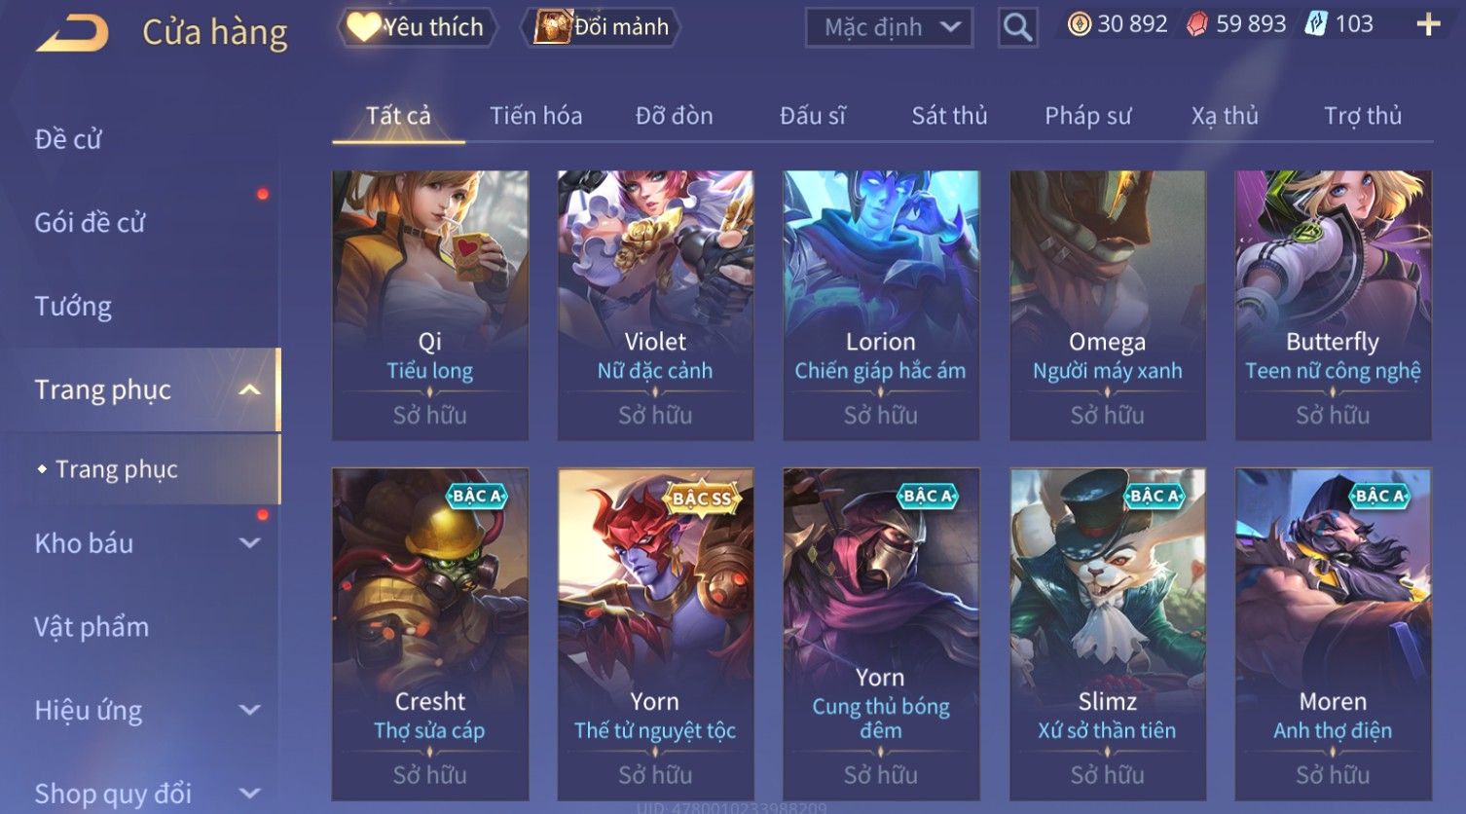Tap the plus icon to add currency
Viewport: 1466px width, 814px height.
(1428, 24)
